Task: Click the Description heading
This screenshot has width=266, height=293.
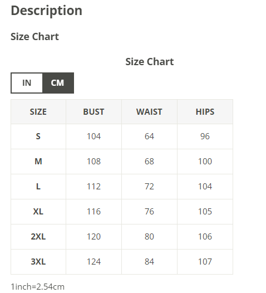Action: click(47, 11)
